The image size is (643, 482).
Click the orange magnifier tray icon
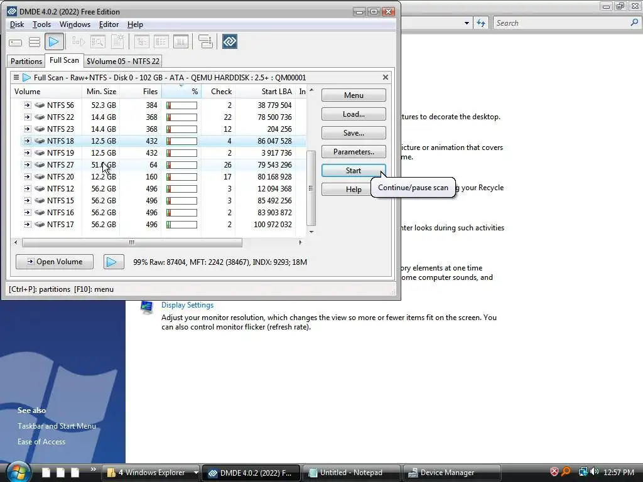pyautogui.click(x=566, y=472)
